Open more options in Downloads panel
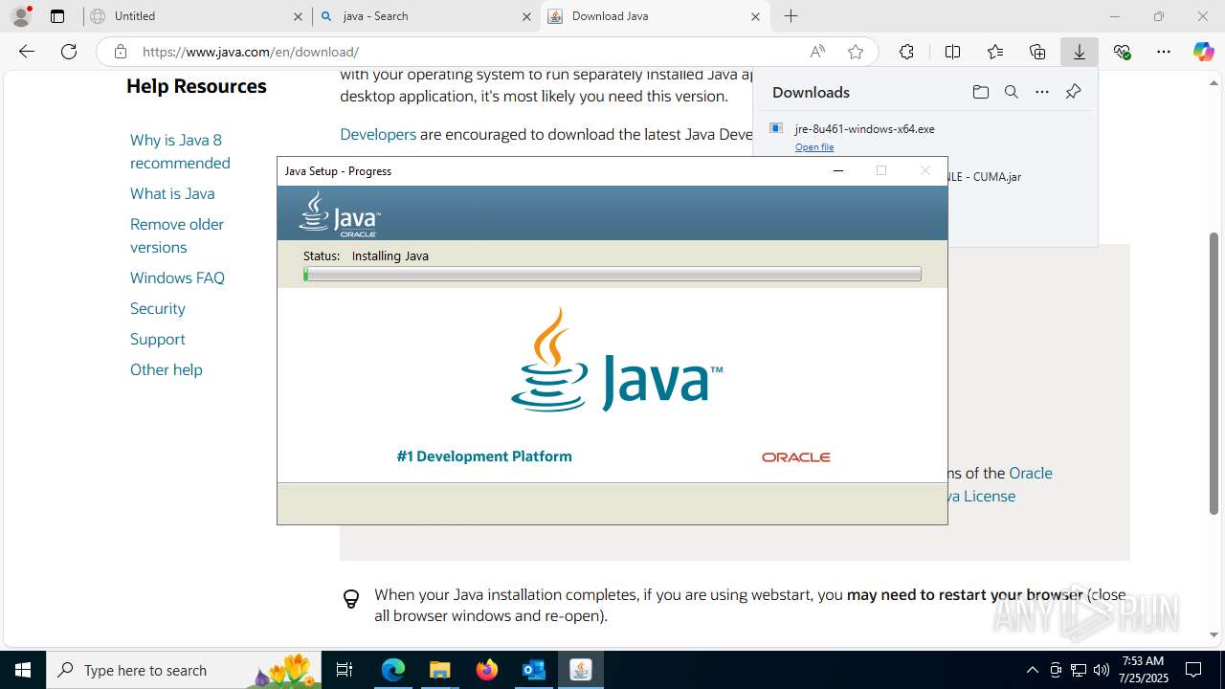Viewport: 1225px width, 689px height. (x=1042, y=92)
